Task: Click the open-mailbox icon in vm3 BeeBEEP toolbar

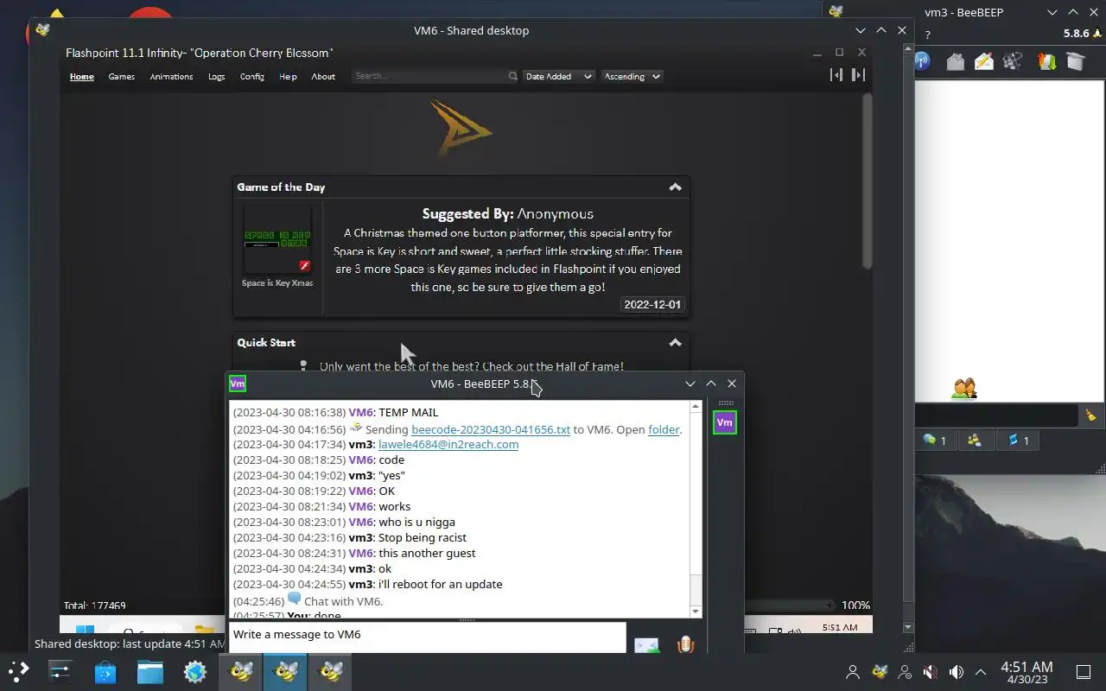Action: tap(955, 61)
